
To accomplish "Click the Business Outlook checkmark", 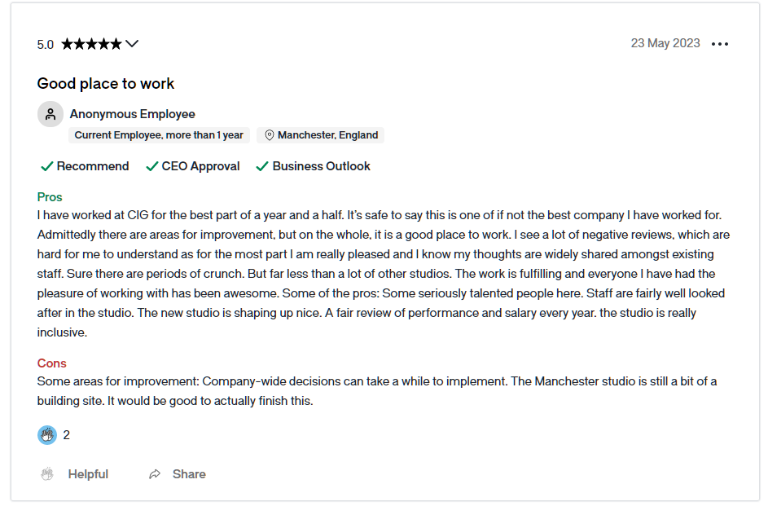I will coord(262,166).
